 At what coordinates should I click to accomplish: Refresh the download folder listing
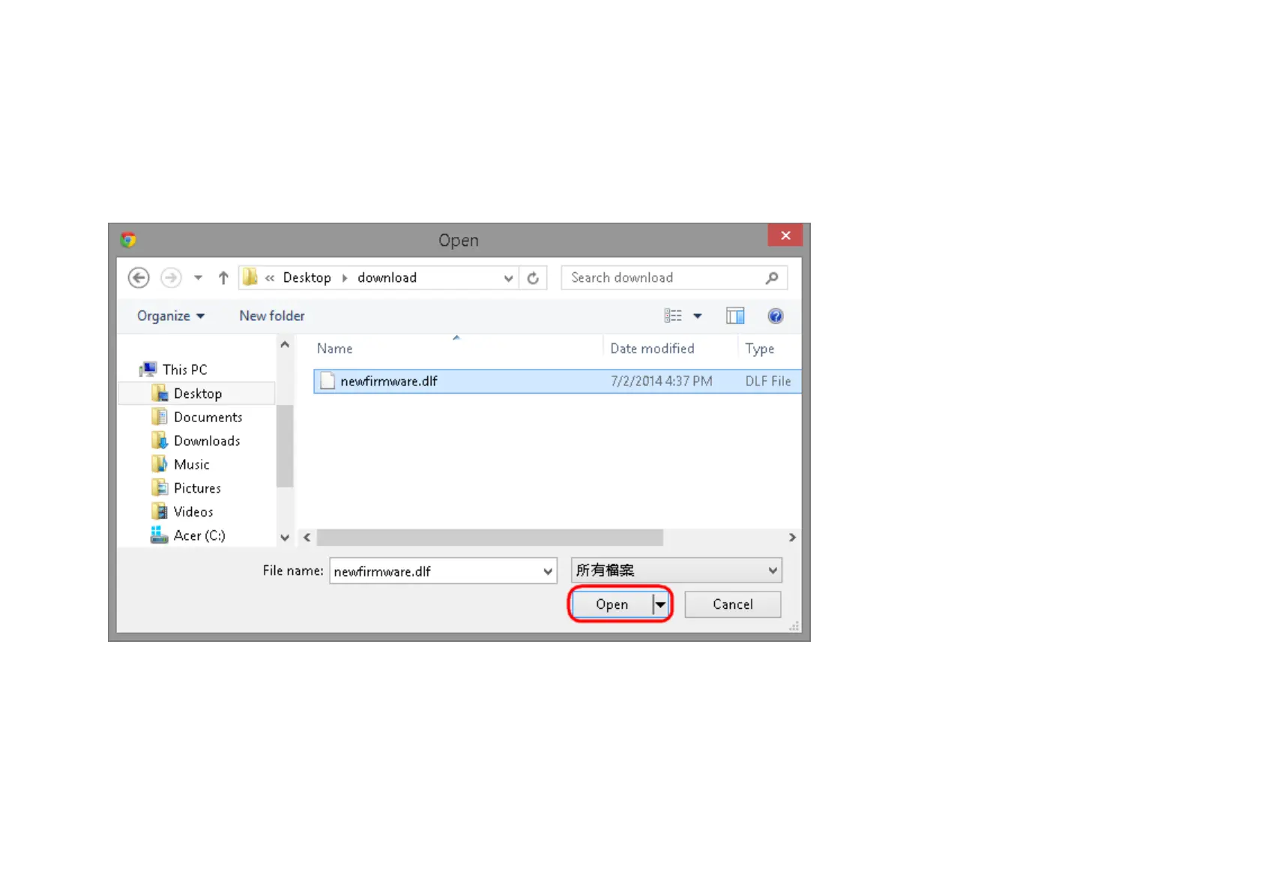point(533,278)
